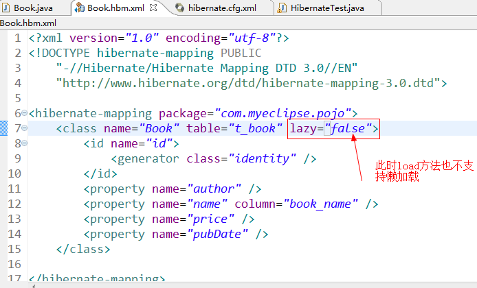The height and width of the screenshot is (288, 477).
Task: Click the property name value "pubDate"
Action: point(217,235)
